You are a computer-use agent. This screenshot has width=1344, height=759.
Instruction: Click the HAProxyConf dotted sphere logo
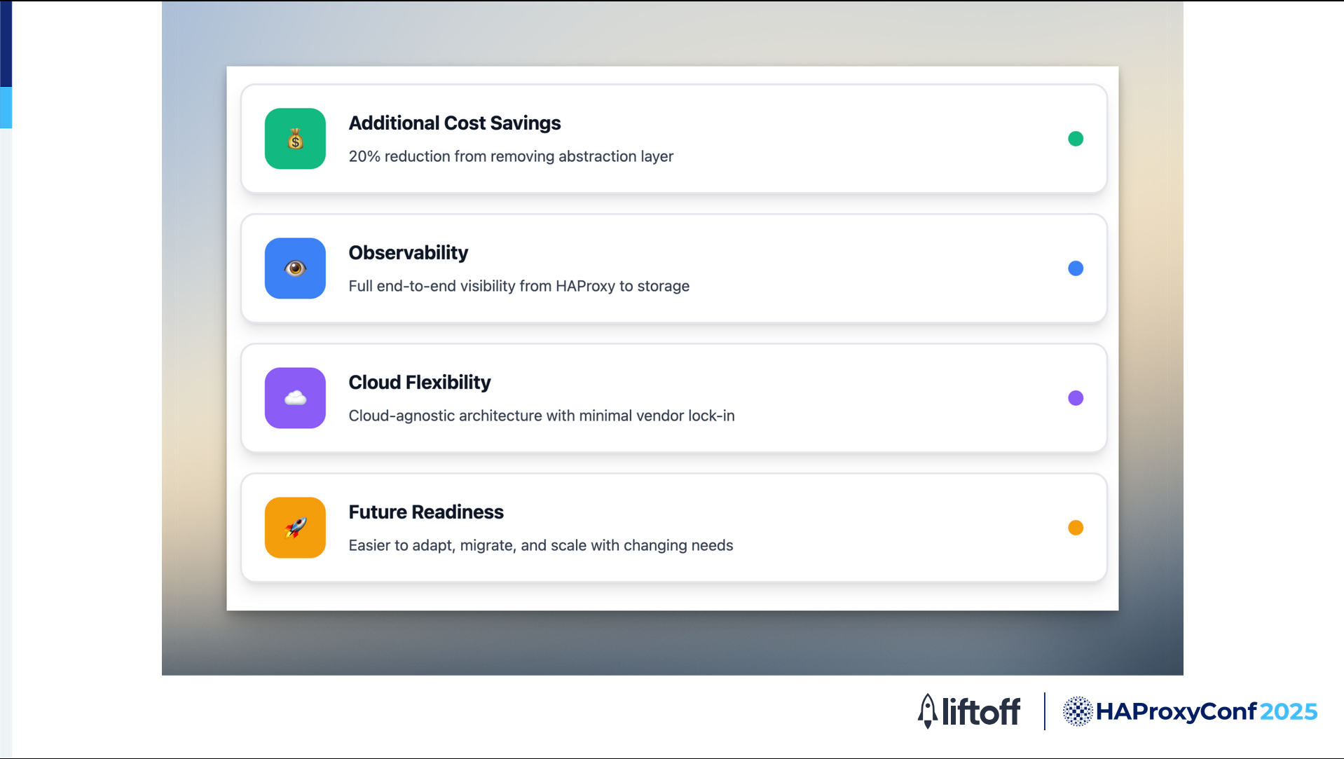1078,711
